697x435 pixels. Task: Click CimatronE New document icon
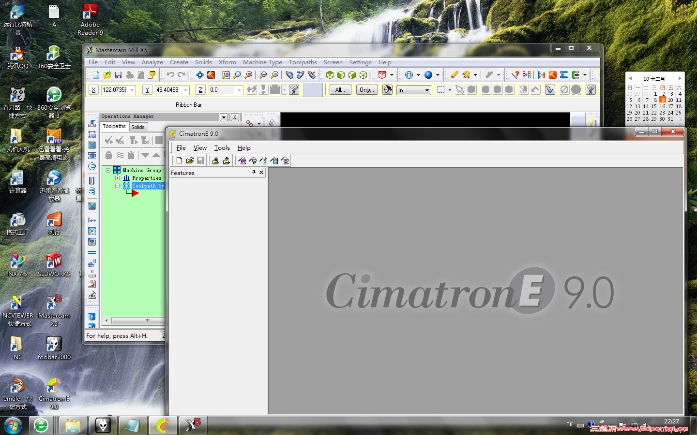click(179, 160)
